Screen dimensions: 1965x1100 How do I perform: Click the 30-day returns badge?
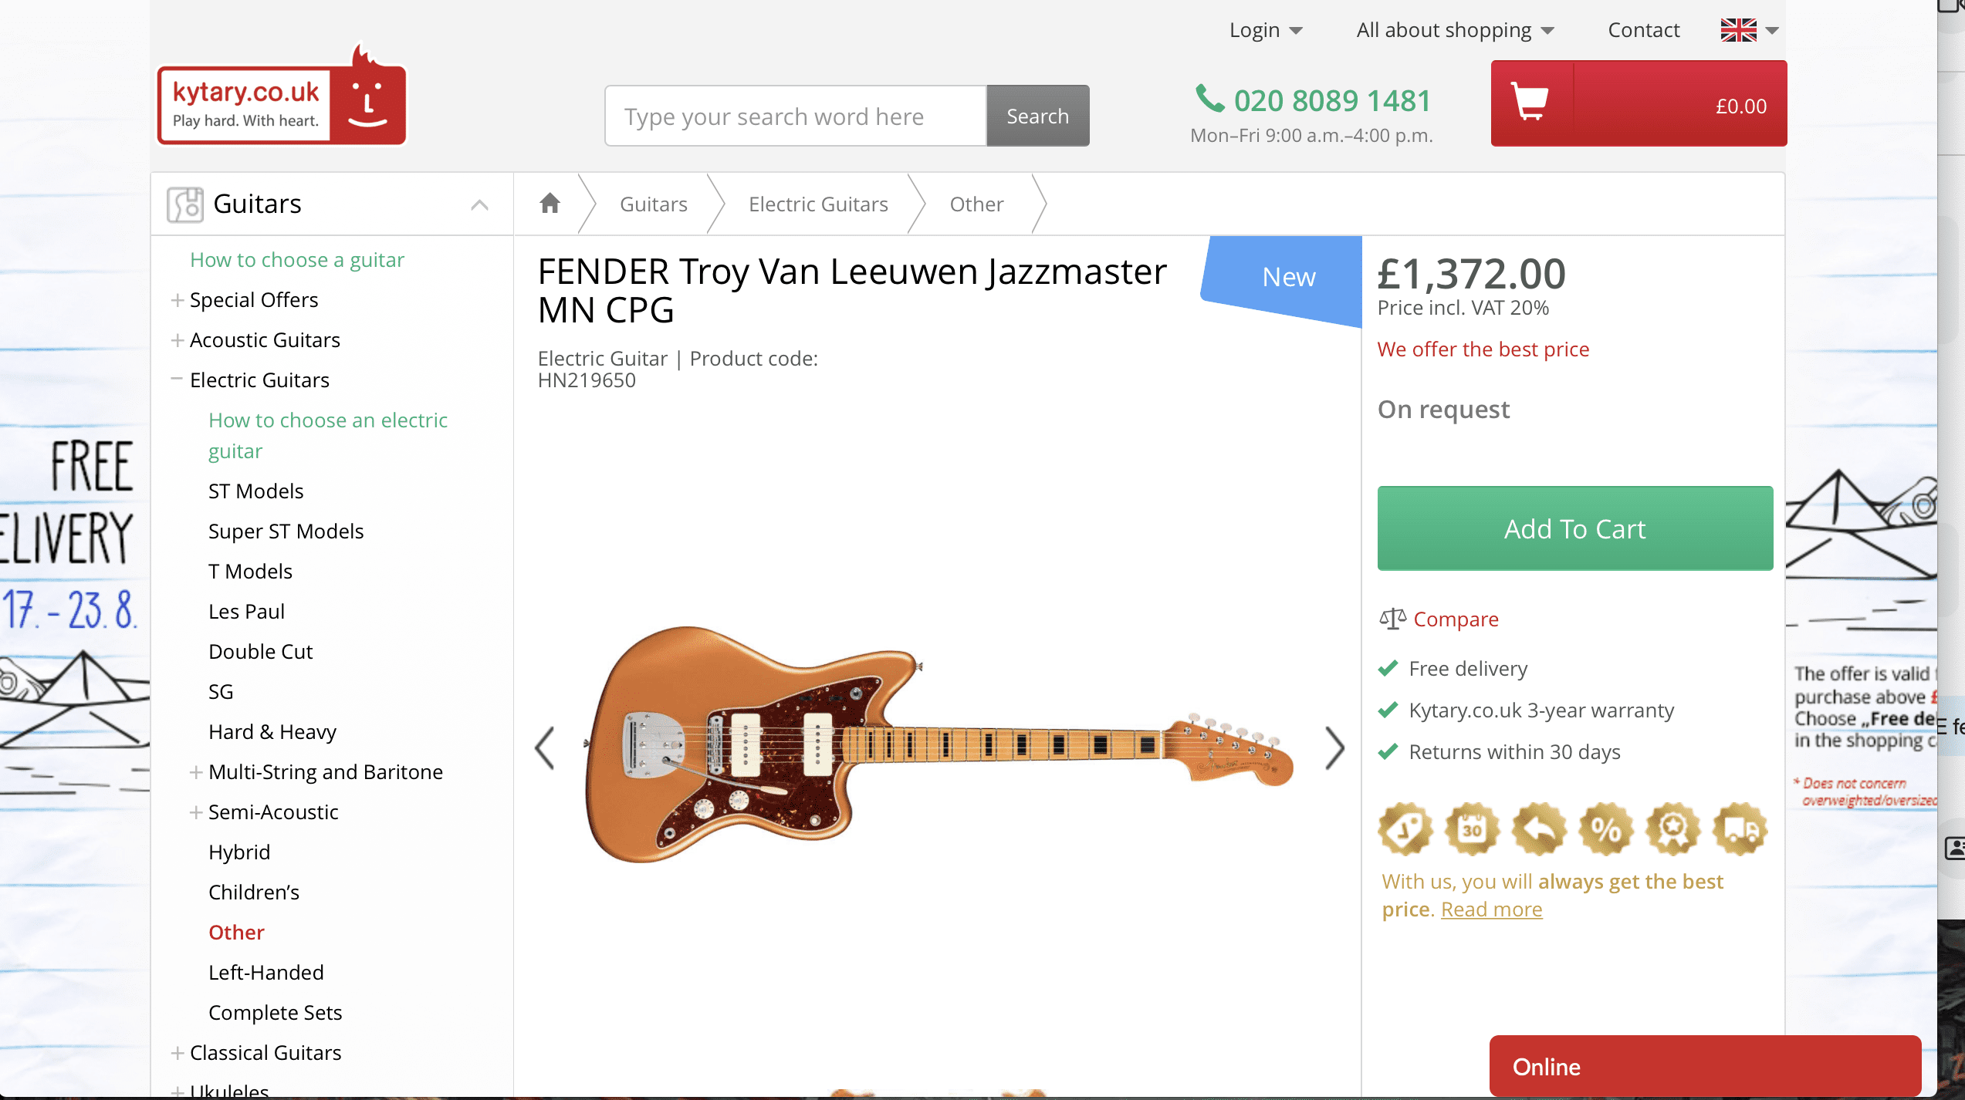click(1472, 830)
